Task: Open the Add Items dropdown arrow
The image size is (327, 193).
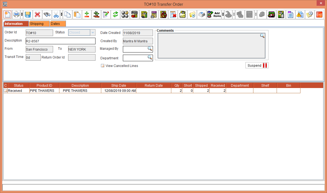Action: point(223,14)
